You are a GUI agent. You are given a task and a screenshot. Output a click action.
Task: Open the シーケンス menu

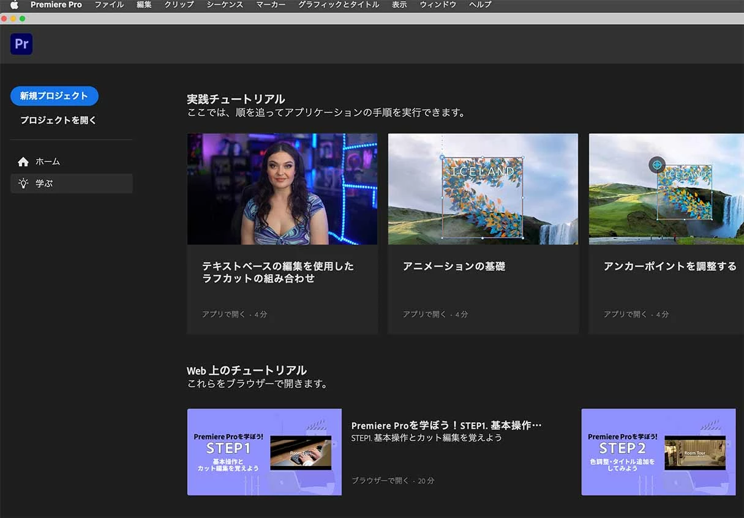pos(225,5)
